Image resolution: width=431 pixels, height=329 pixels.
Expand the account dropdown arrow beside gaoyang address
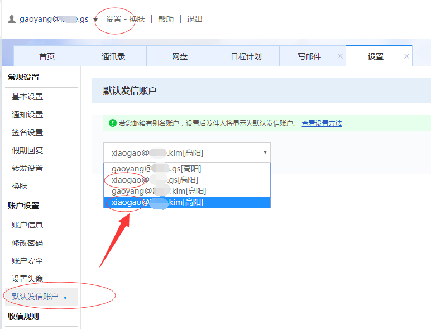[95, 20]
